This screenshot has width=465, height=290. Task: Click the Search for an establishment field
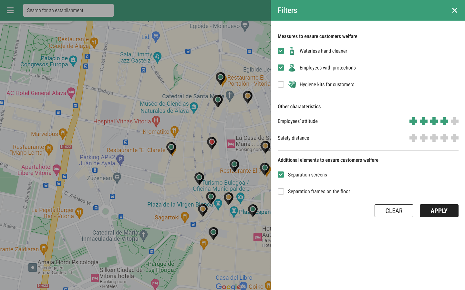[x=68, y=10]
